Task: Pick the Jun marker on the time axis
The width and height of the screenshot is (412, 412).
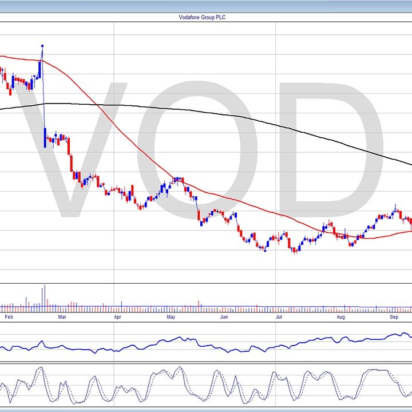Action: (x=224, y=316)
